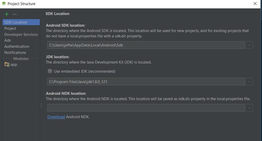Open Authentication developer service

tap(17, 46)
